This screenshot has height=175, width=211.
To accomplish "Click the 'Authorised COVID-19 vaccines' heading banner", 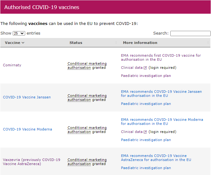I will (106, 7).
